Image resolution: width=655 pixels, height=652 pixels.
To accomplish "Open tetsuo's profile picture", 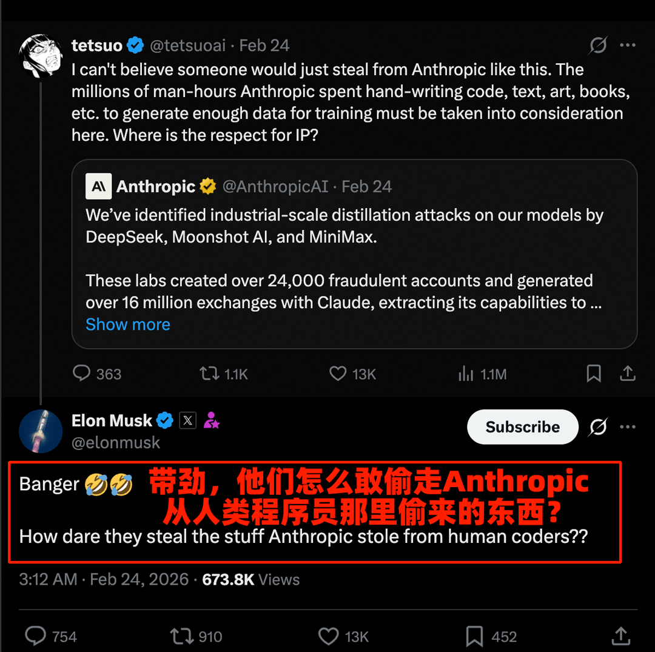I will point(41,56).
